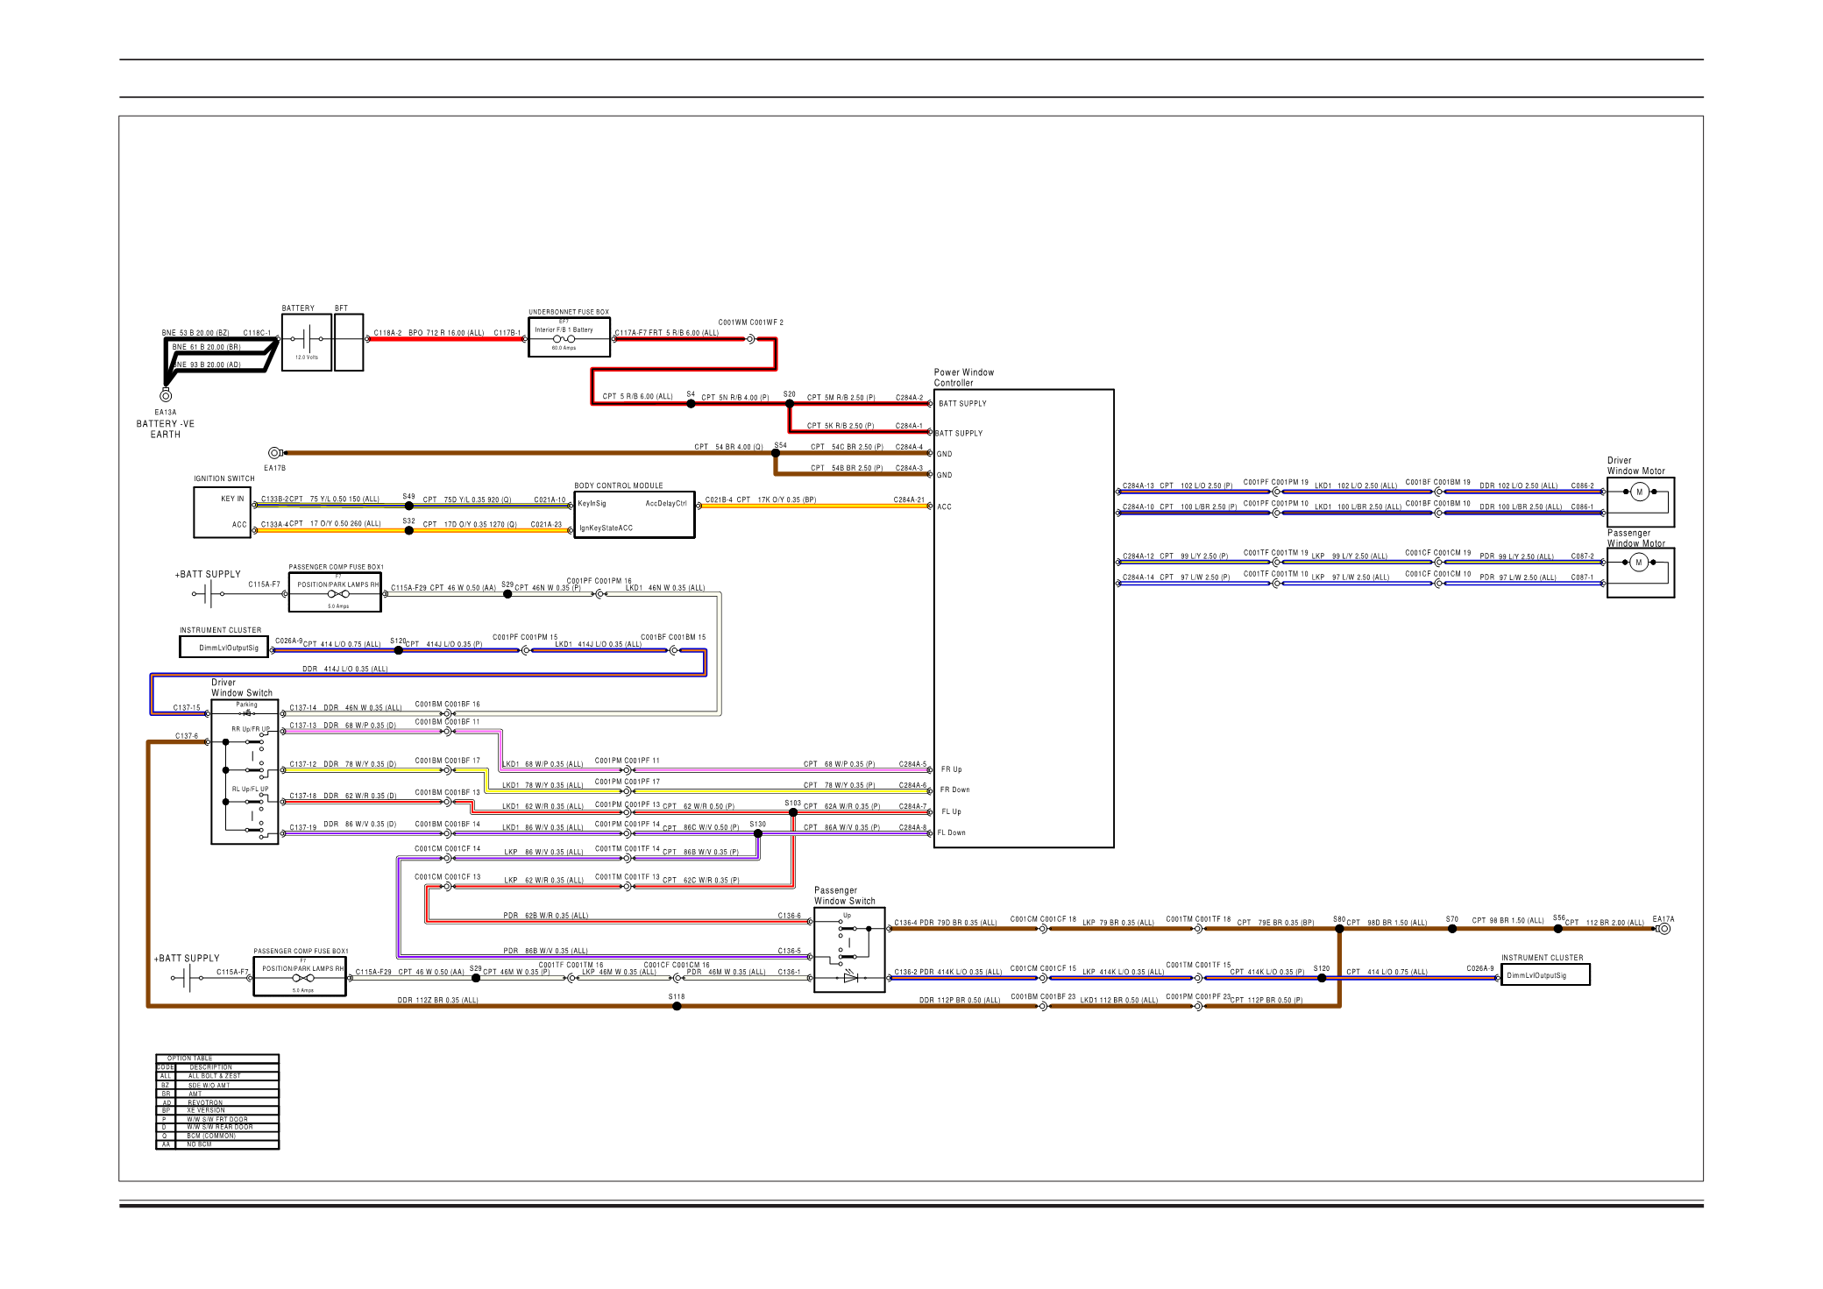Click the Driver Window Switch Parking lamp symbol
The height and width of the screenshot is (1289, 1823).
point(247,713)
